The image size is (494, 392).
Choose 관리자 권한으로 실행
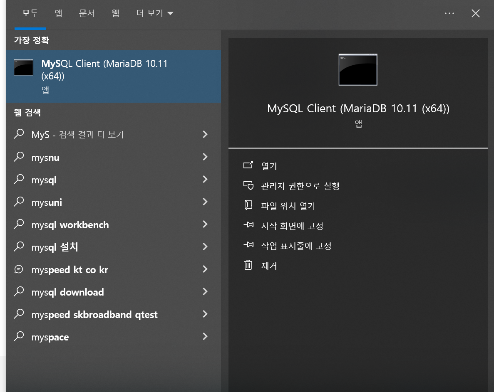tap(300, 186)
